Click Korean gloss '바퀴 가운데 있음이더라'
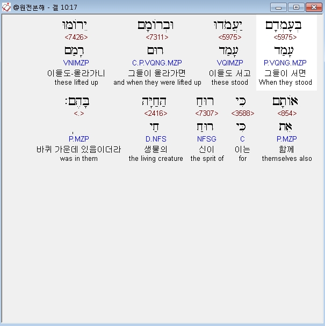Screen dimensions: 325x326 pos(78,149)
